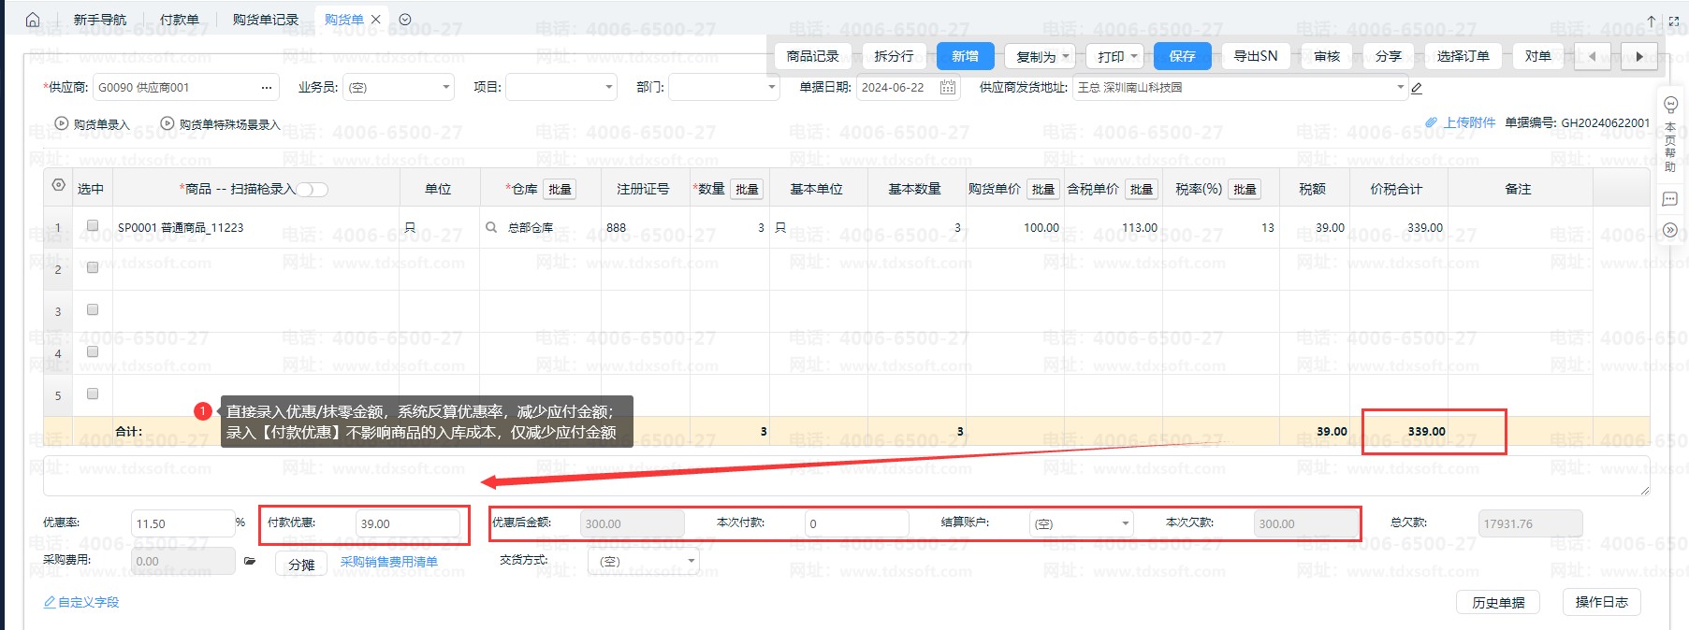Select the checkbox in row 3
This screenshot has width=1689, height=630.
point(93,309)
